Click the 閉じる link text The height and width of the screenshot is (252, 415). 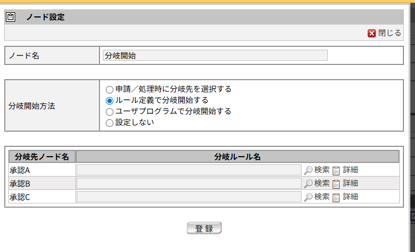tap(390, 33)
